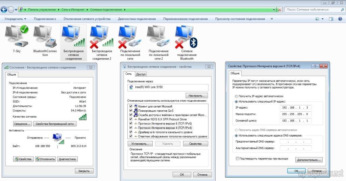Image resolution: width=346 pixels, height=181 pixels.
Task: Switch to the Доступ tab
Action: pyautogui.click(x=141, y=74)
